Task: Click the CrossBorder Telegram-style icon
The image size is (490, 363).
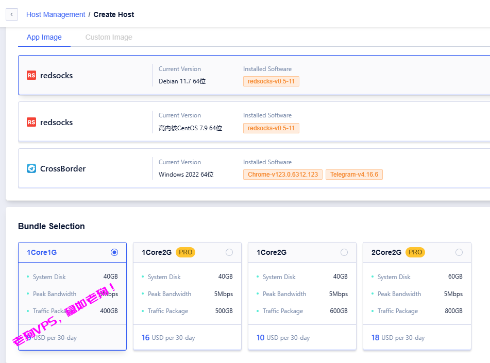Action: click(31, 168)
